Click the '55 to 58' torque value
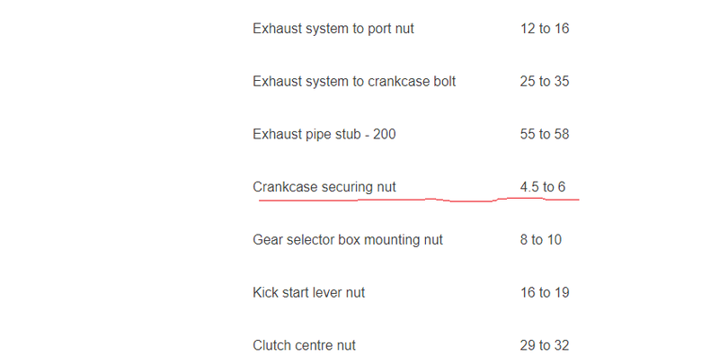719x356 pixels. click(545, 134)
